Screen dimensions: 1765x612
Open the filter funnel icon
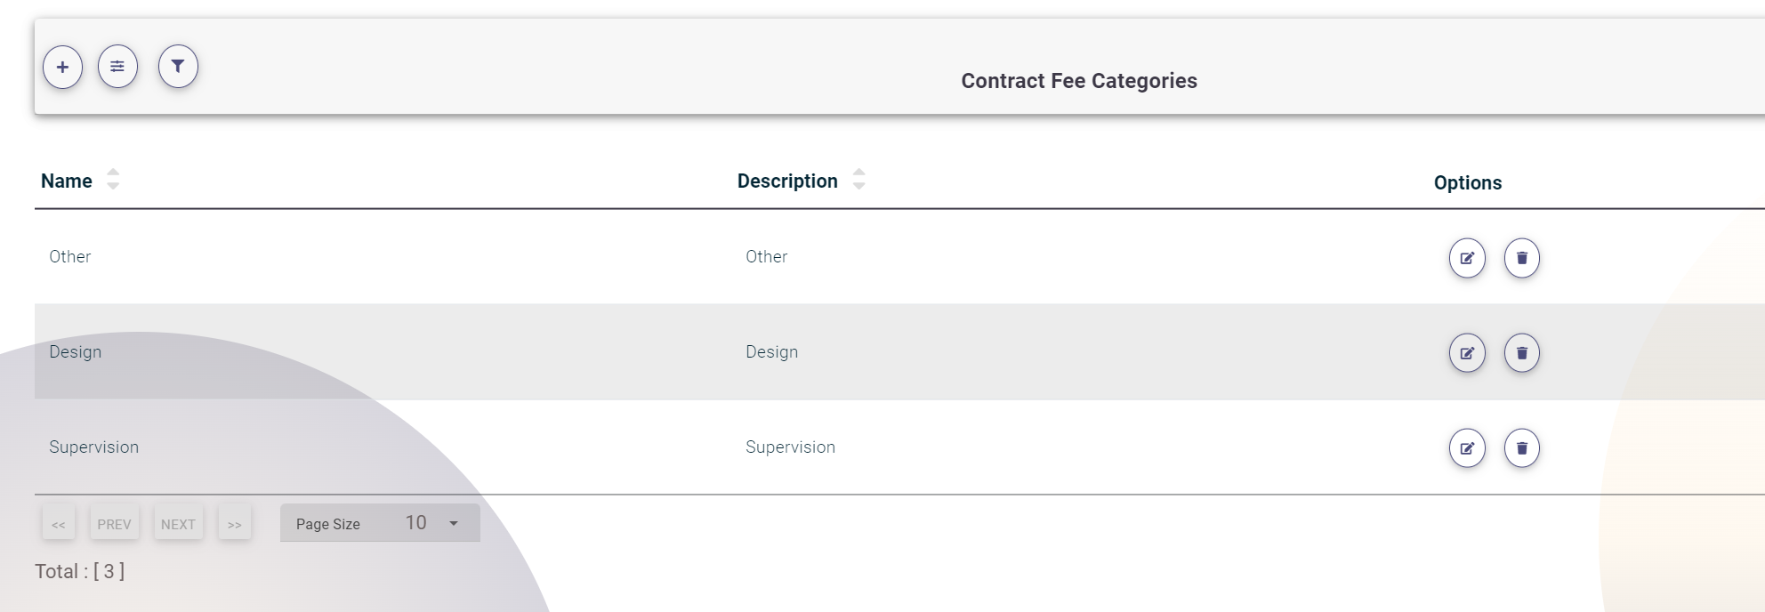tap(178, 67)
